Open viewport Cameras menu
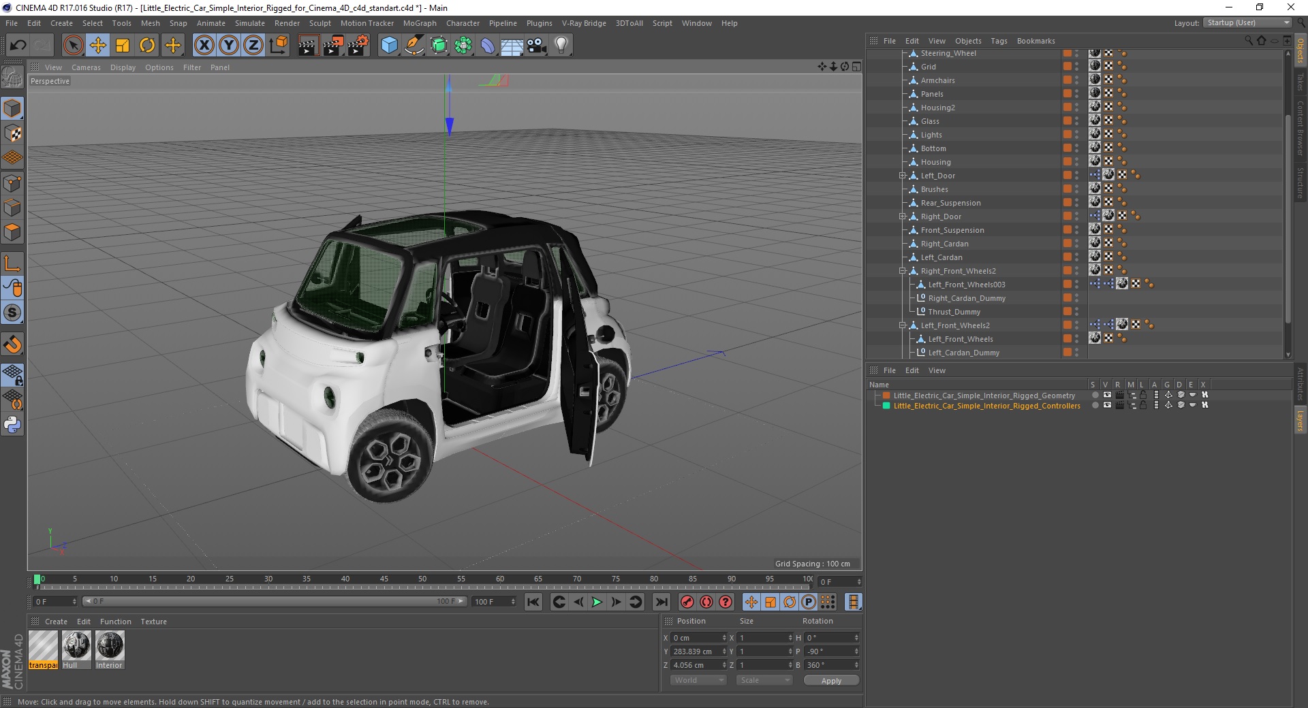 pos(86,67)
